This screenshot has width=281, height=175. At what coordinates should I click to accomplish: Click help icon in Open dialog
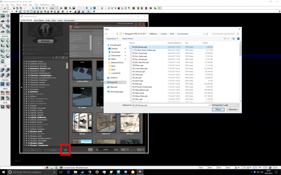238,39
